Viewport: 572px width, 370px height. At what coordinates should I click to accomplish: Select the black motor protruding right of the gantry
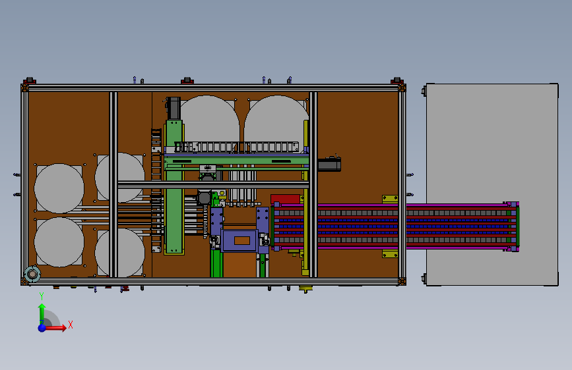pyautogui.click(x=329, y=164)
